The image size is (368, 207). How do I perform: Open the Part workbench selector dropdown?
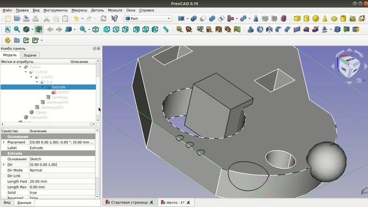click(x=148, y=18)
